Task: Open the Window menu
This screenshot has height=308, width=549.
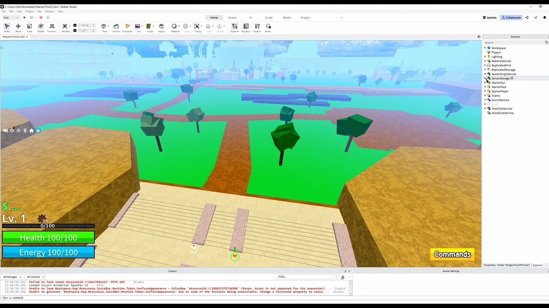Action: [x=50, y=12]
